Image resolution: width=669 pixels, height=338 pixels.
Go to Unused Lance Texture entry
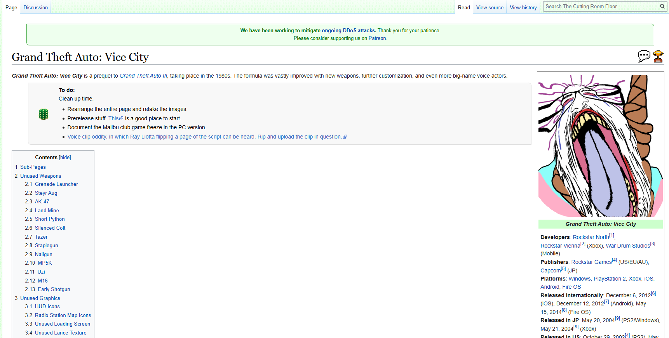[x=61, y=333]
